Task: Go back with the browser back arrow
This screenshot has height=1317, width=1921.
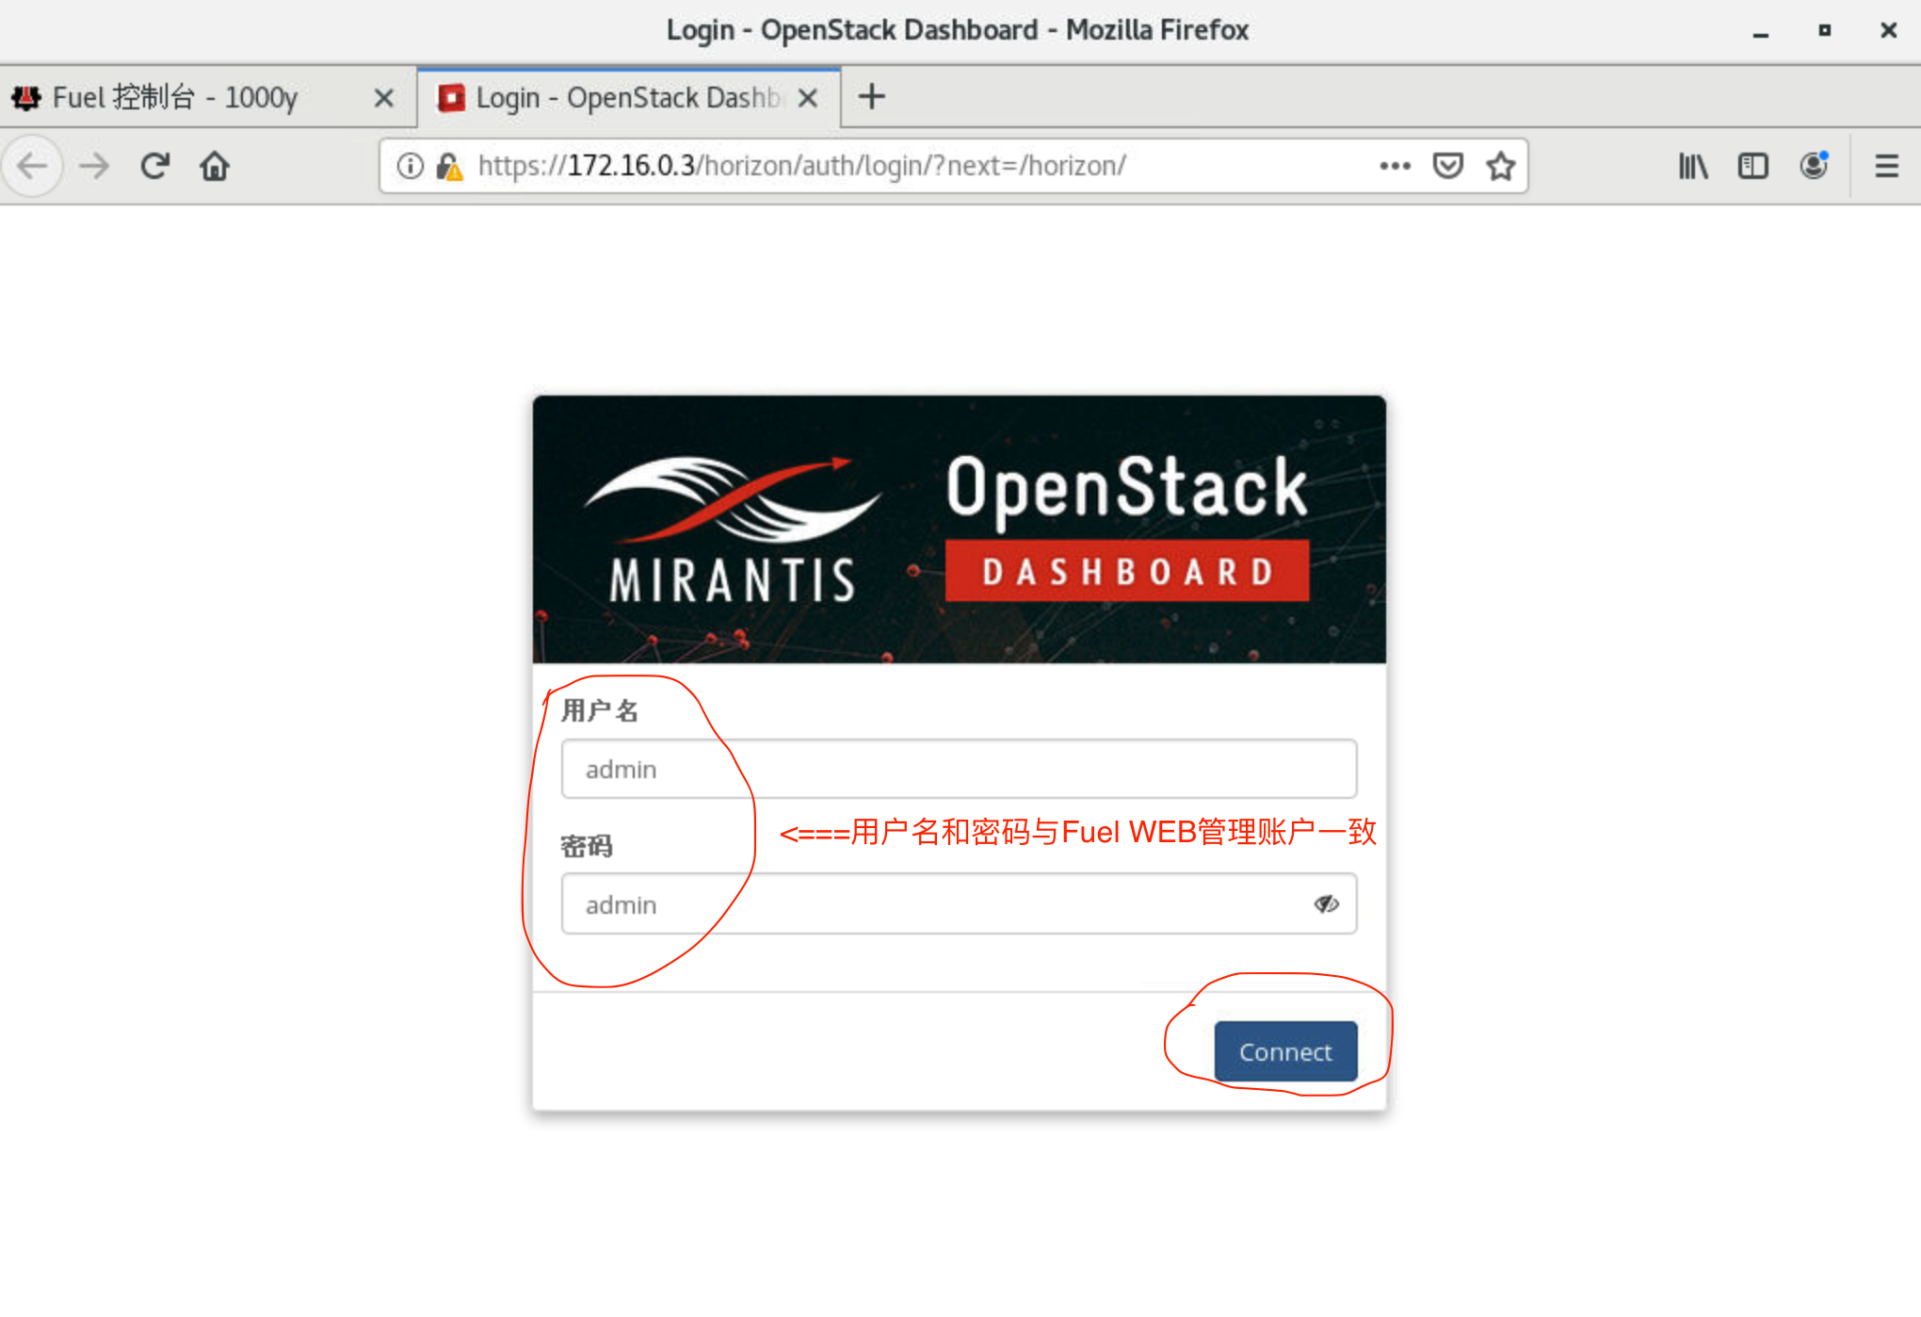Action: click(x=33, y=167)
